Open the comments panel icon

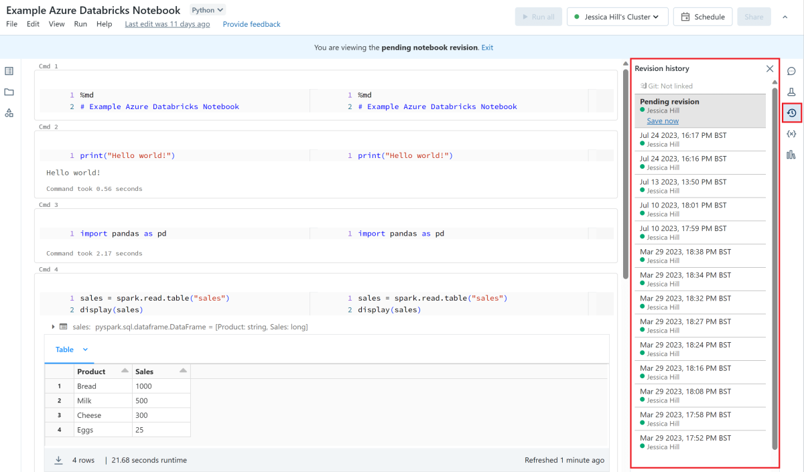pyautogui.click(x=791, y=71)
